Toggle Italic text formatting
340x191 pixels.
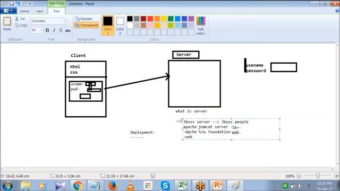tap(54, 30)
